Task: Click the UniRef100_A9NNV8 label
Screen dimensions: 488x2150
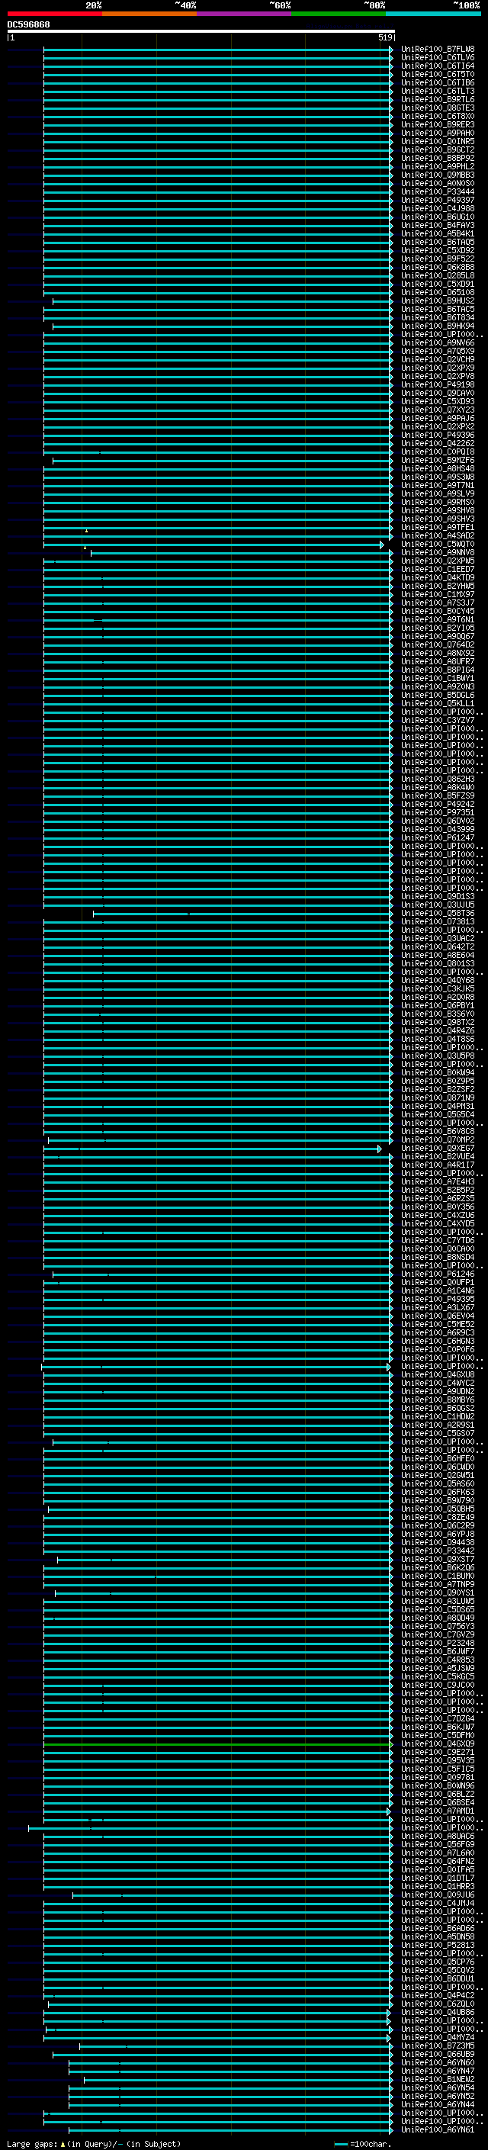Action: [438, 552]
